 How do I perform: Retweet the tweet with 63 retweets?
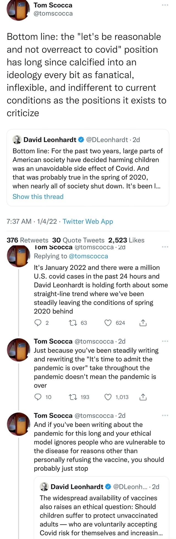click(72, 323)
